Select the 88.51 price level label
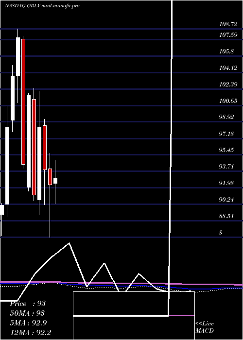This screenshot has width=243, height=340. click(227, 216)
